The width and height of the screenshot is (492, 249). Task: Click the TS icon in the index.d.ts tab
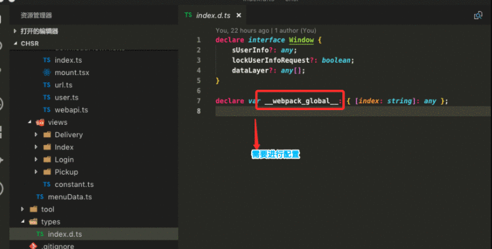(x=188, y=15)
